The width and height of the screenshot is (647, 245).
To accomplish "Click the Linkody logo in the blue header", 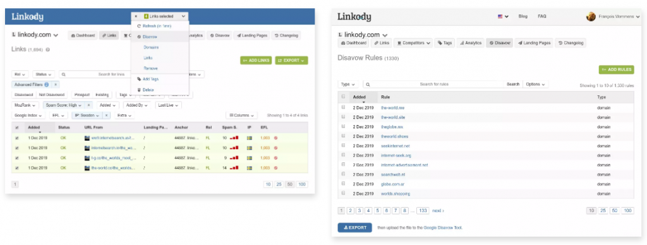I will [27, 17].
